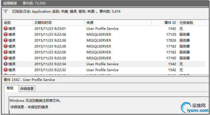This screenshot has height=115, width=210.
Task: Click error icon in event 17826 row
Action: (x=5, y=40)
